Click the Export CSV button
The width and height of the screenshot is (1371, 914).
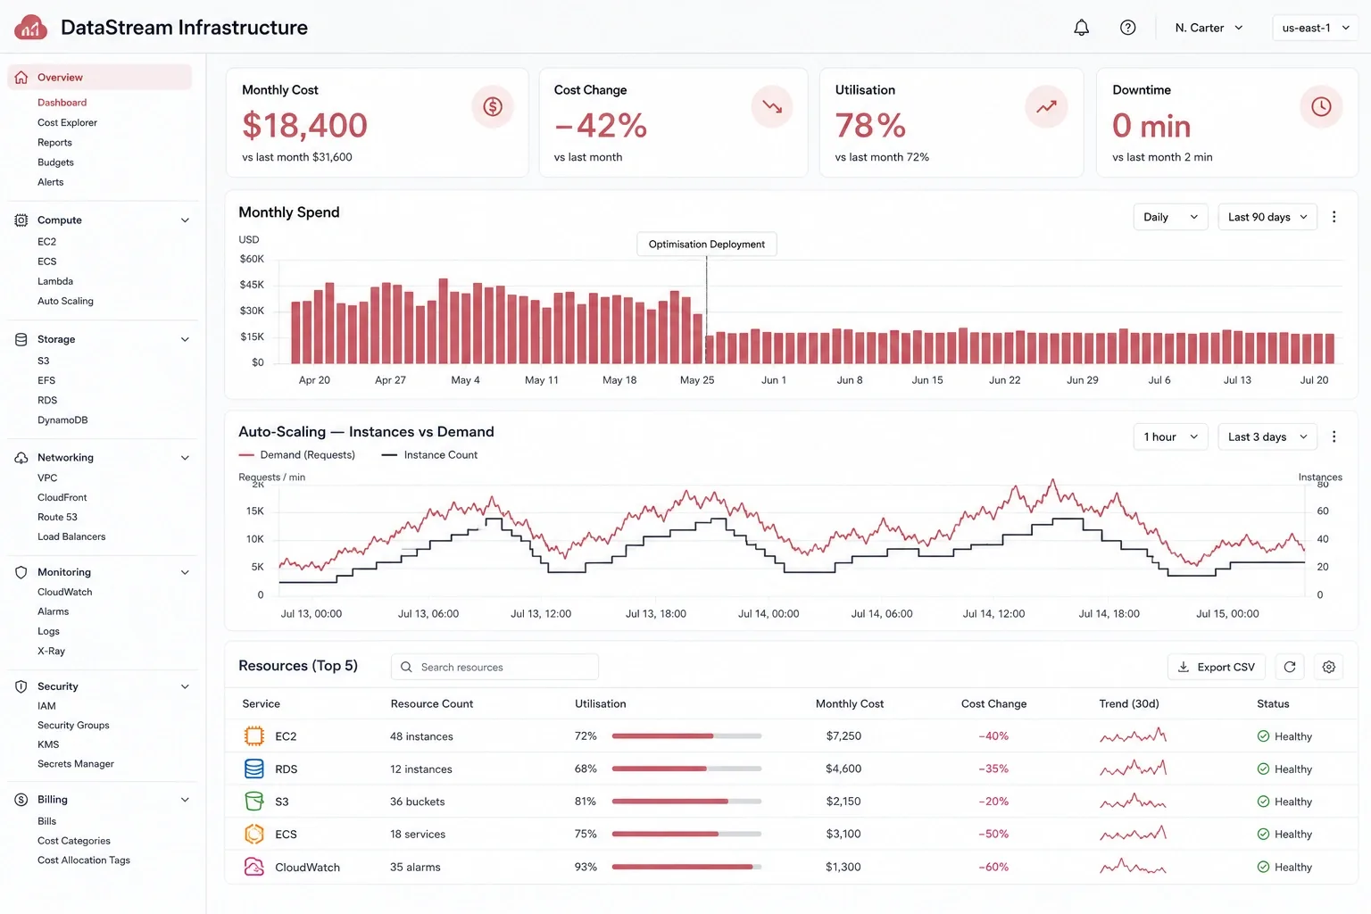tap(1217, 667)
